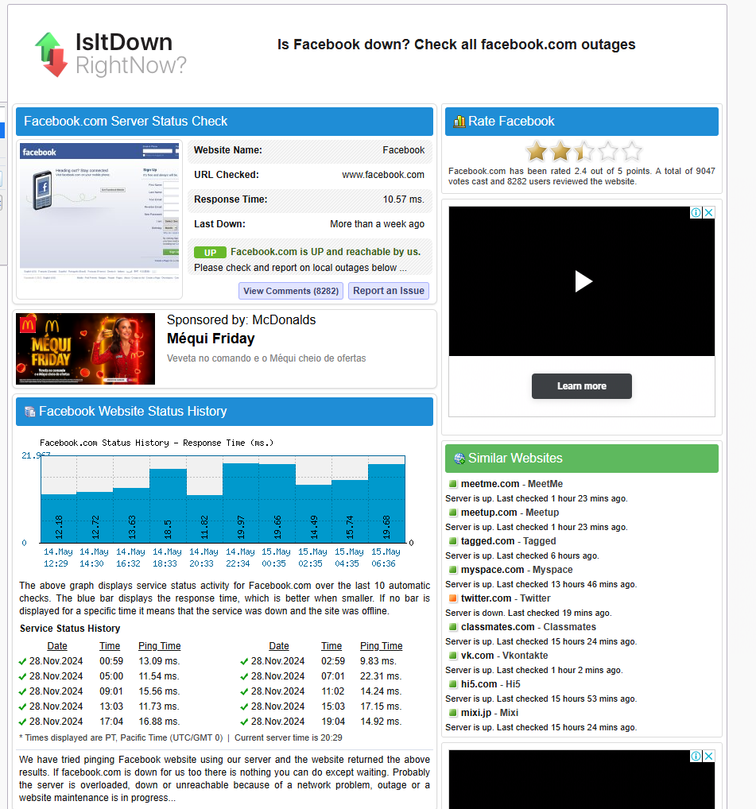Close the bottom ad with X icon
756x809 pixels.
(709, 756)
